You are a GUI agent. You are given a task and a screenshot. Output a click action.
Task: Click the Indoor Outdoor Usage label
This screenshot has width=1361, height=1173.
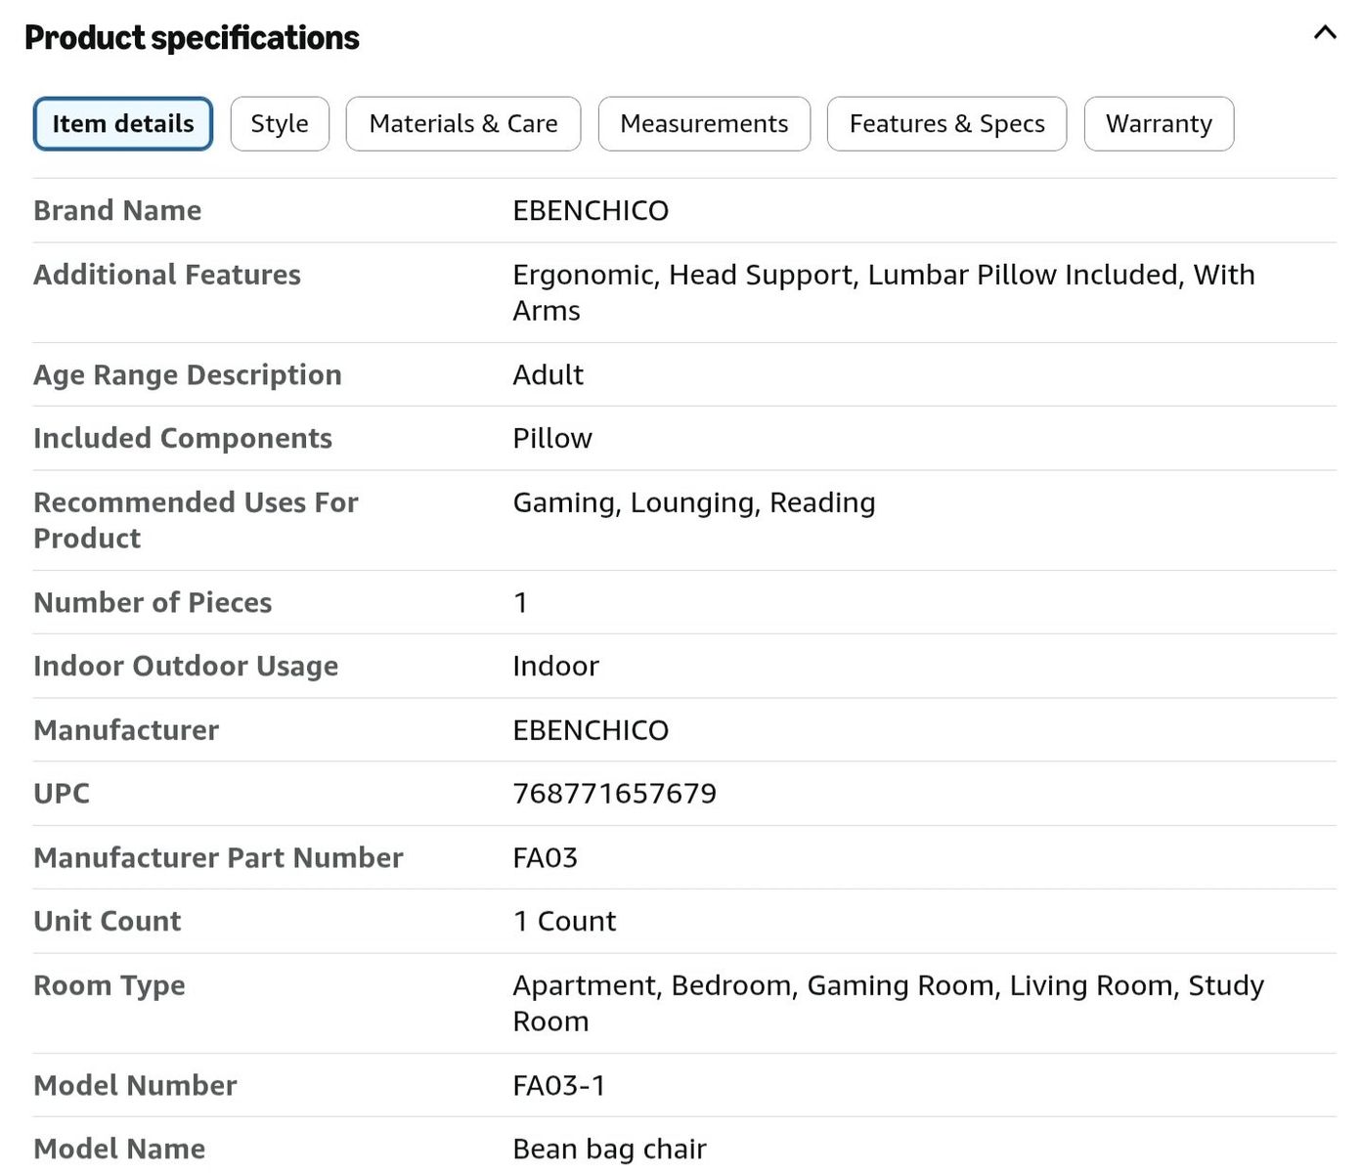[186, 666]
